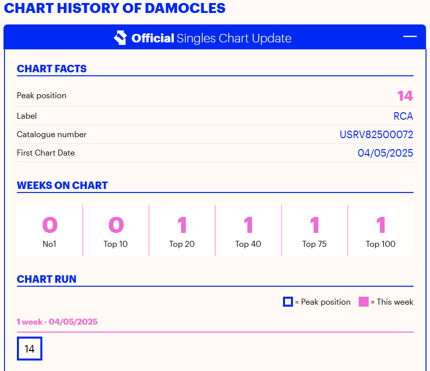Click the No1 weeks counter box
This screenshot has width=430, height=371.
coord(49,230)
